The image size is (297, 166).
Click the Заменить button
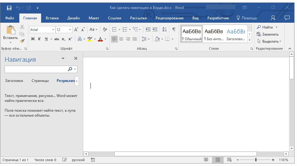coord(268,34)
